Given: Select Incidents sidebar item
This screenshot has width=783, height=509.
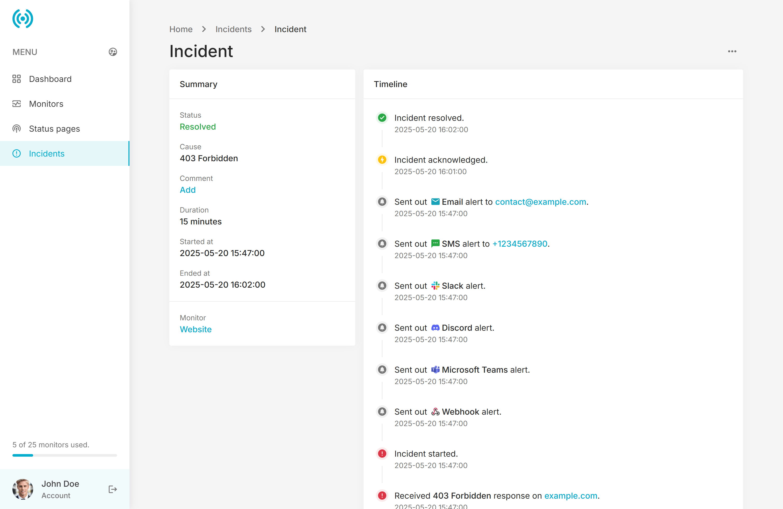Looking at the screenshot, I should [x=47, y=153].
